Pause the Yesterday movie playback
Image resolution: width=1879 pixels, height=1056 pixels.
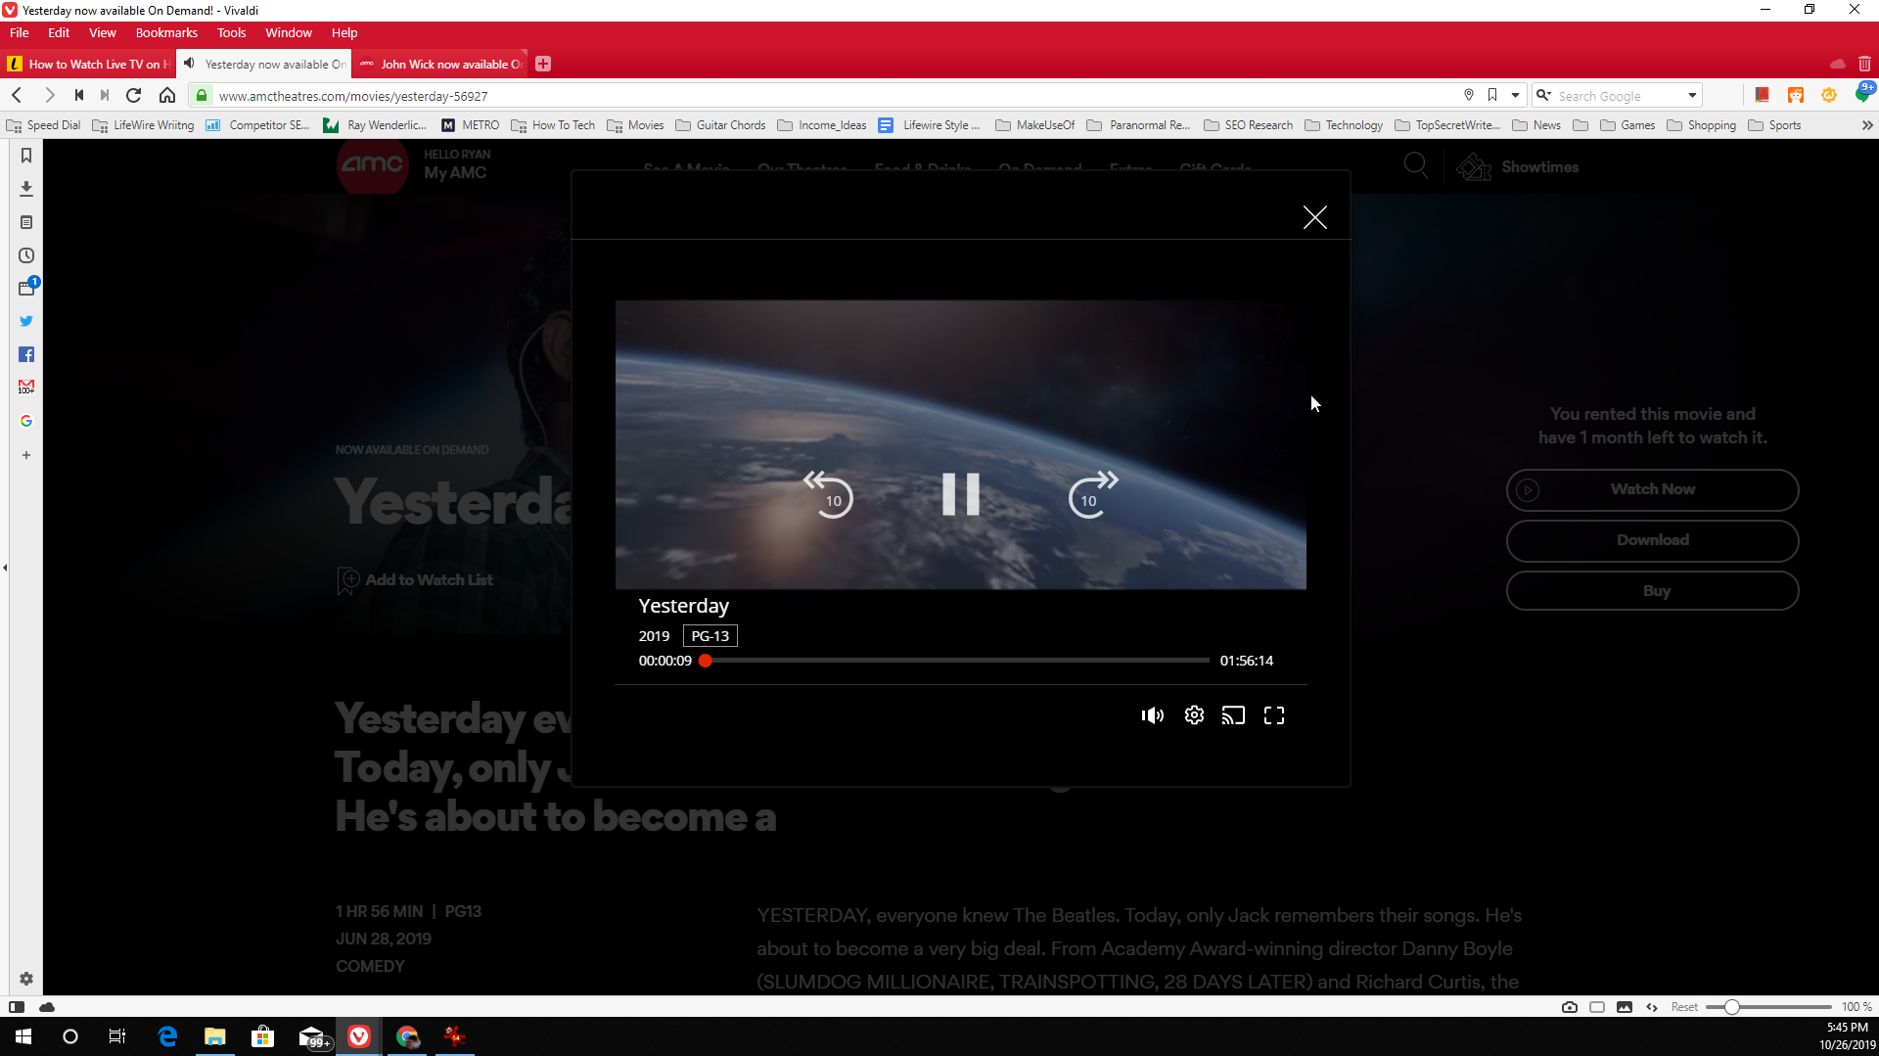[x=960, y=494]
